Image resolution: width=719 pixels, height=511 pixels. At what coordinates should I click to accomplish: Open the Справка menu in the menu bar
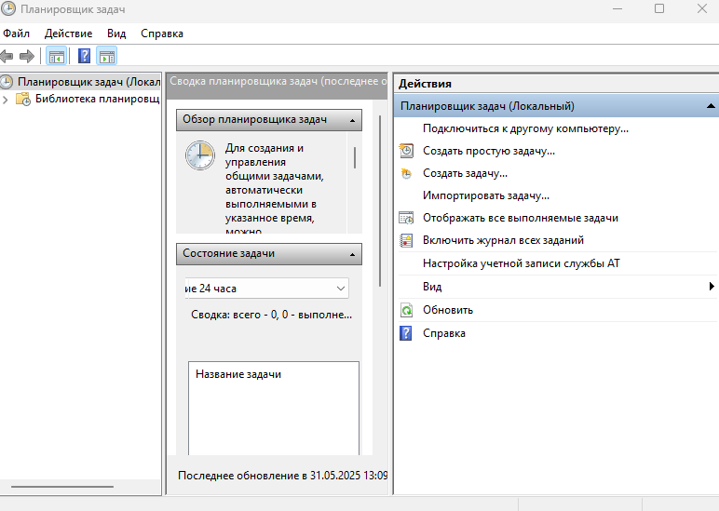coord(162,34)
